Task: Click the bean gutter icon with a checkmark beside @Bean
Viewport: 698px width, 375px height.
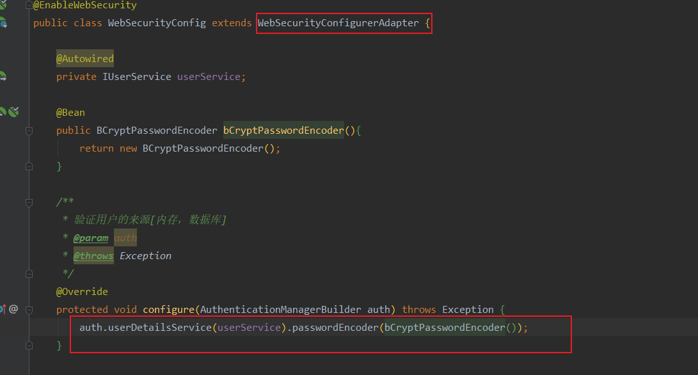Action: coord(14,112)
